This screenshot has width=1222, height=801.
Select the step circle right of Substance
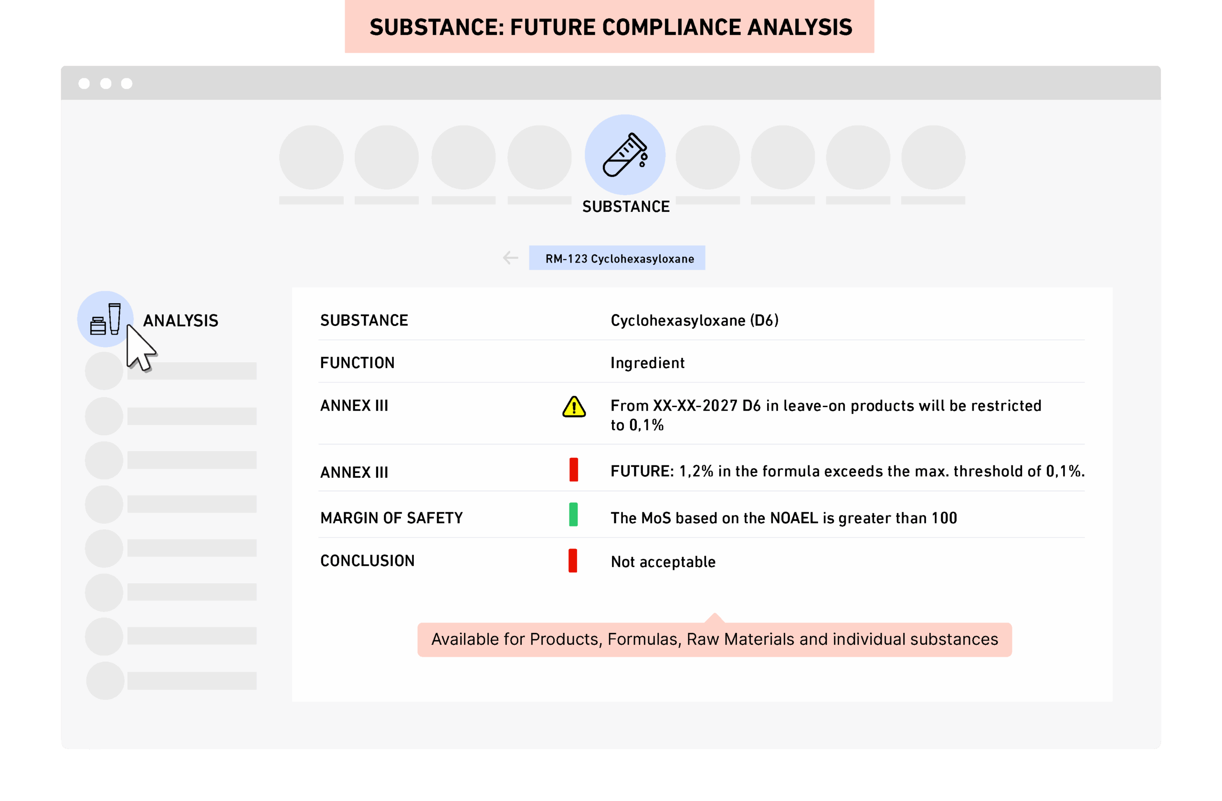coord(707,157)
